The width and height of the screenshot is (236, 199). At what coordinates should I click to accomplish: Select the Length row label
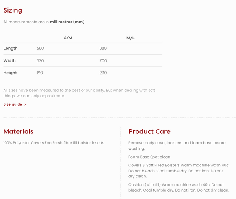click(x=10, y=48)
